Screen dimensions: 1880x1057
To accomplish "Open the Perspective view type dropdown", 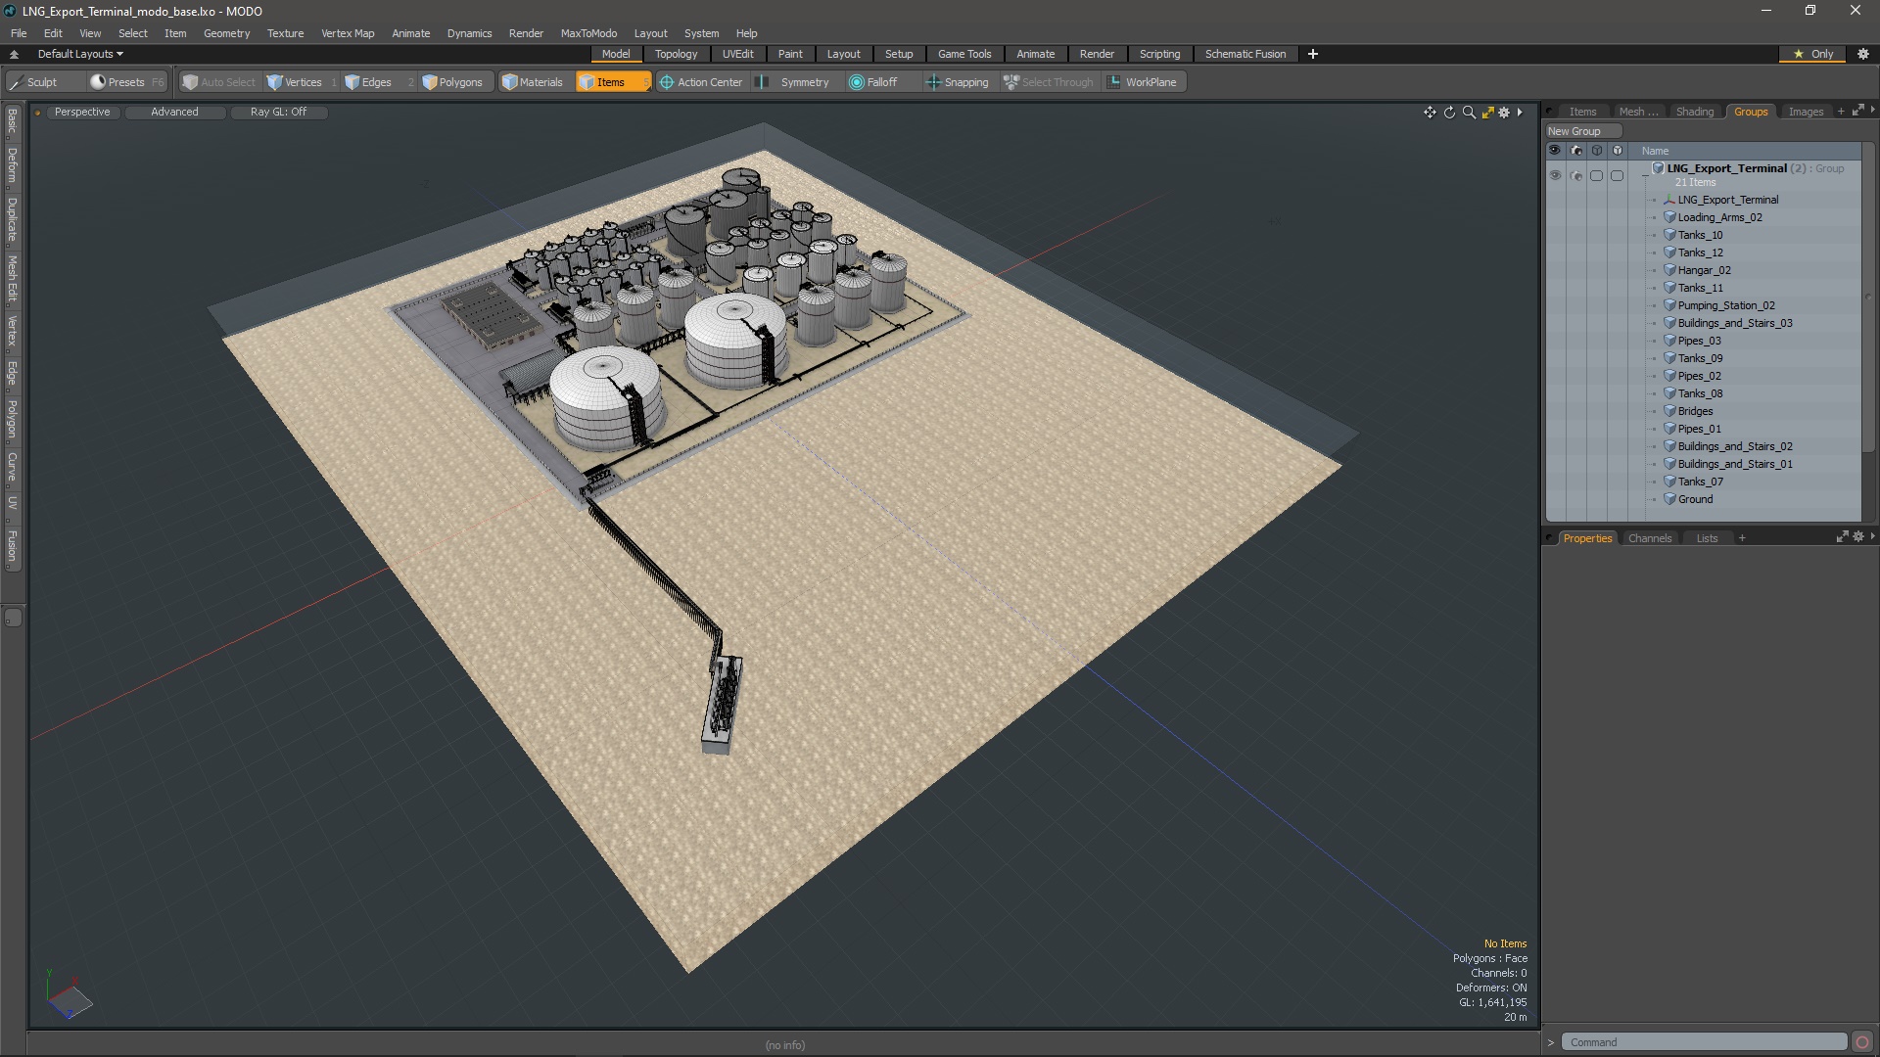I will pos(82,112).
